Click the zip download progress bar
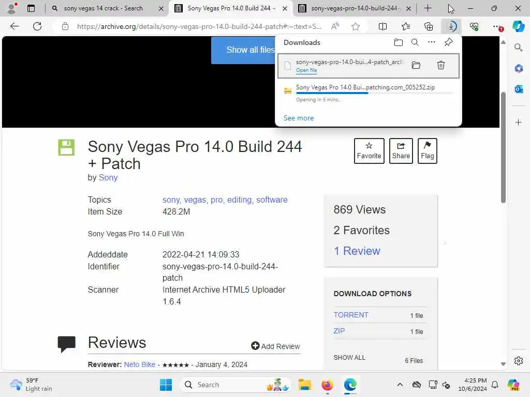 click(x=374, y=93)
